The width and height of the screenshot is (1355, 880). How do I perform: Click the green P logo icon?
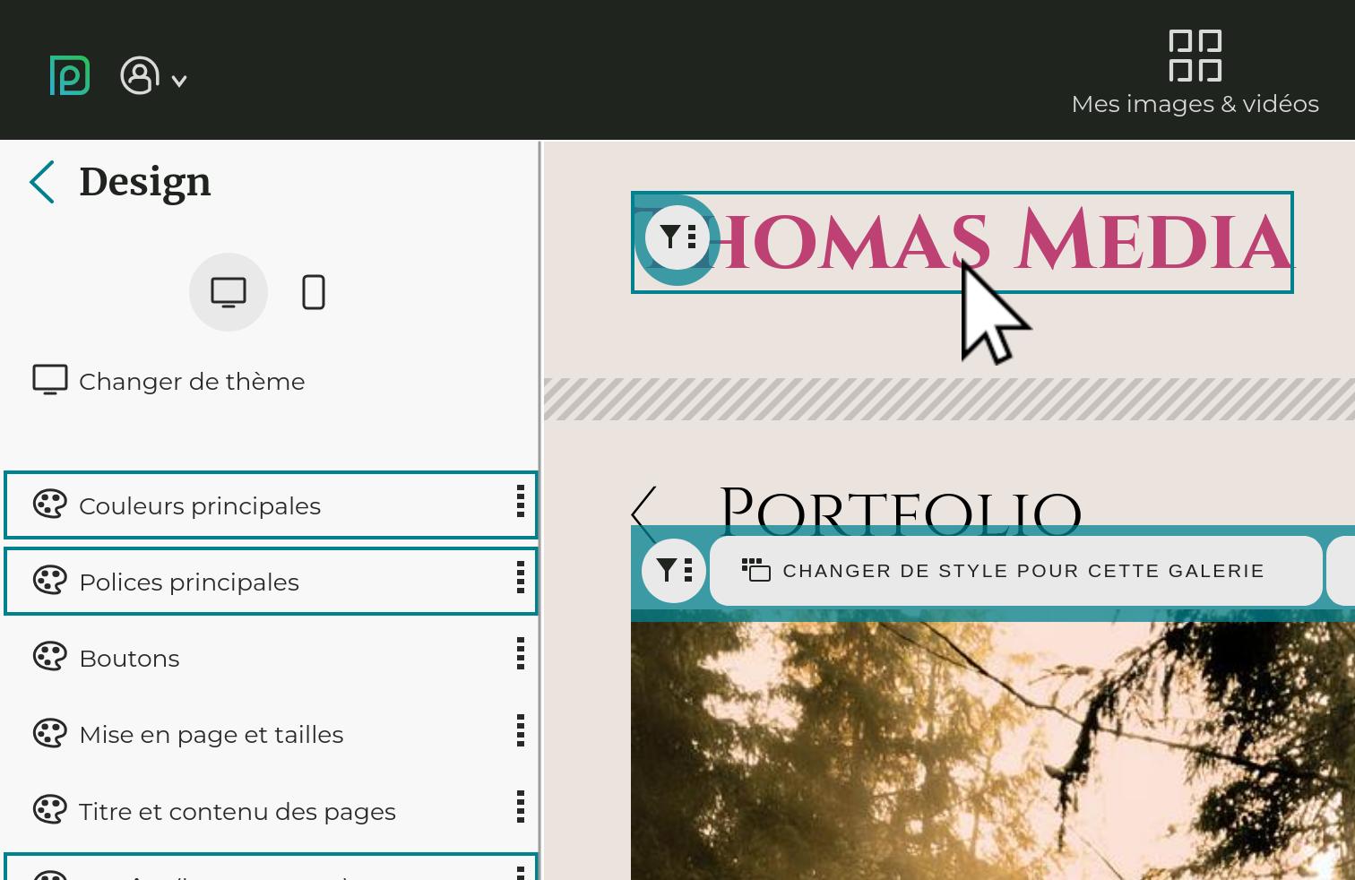tap(69, 75)
